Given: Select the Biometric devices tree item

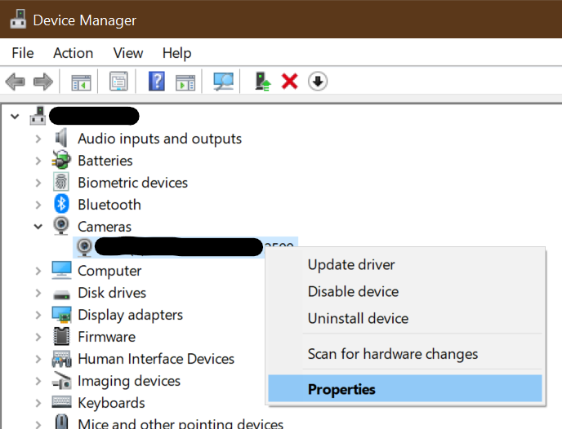Looking at the screenshot, I should (x=132, y=183).
